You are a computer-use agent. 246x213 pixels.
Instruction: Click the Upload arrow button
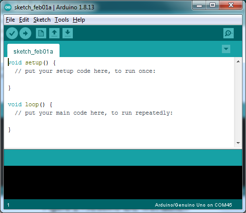(25, 33)
